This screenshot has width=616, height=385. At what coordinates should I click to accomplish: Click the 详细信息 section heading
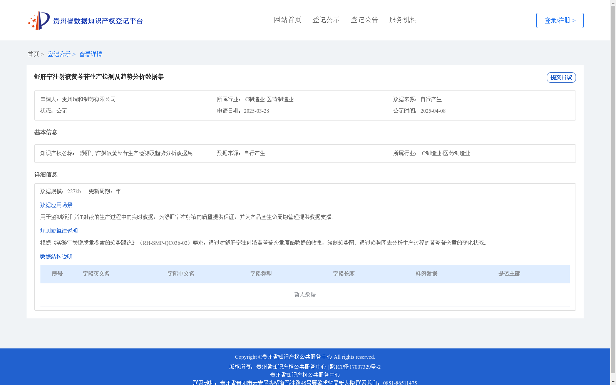pos(46,174)
